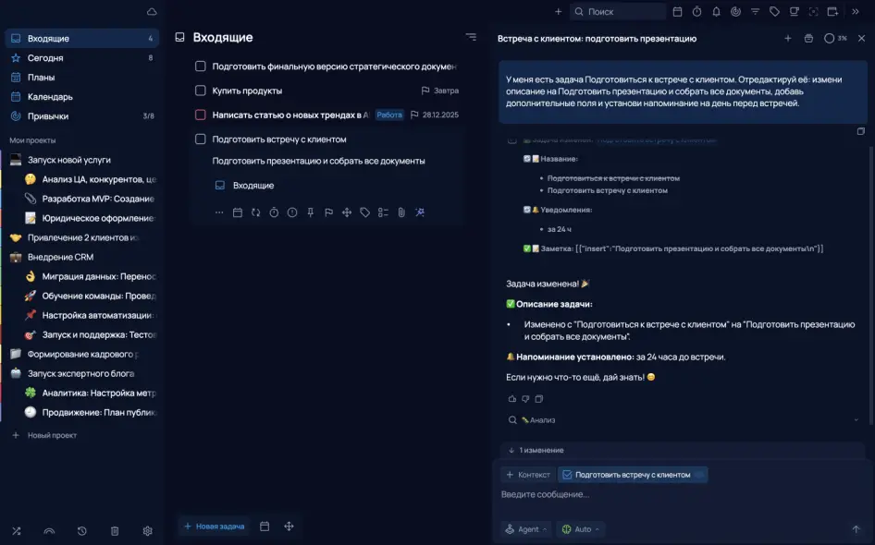Tick the "Подготовить встречу с клиентом" checkbox

pyautogui.click(x=201, y=139)
